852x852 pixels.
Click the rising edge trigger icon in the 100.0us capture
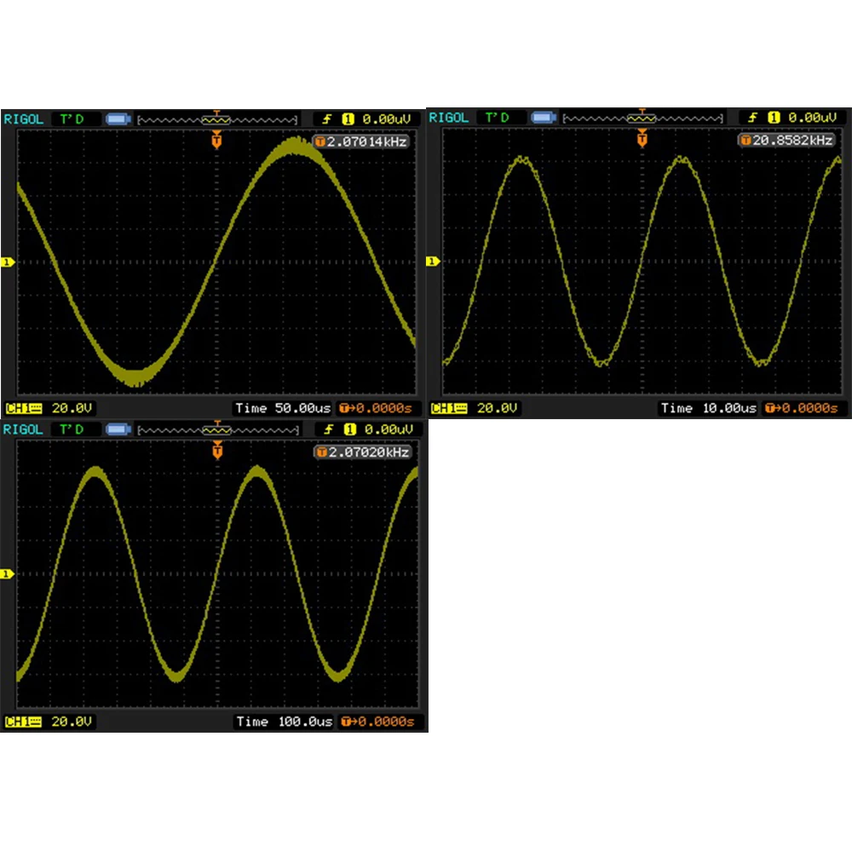pos(329,429)
